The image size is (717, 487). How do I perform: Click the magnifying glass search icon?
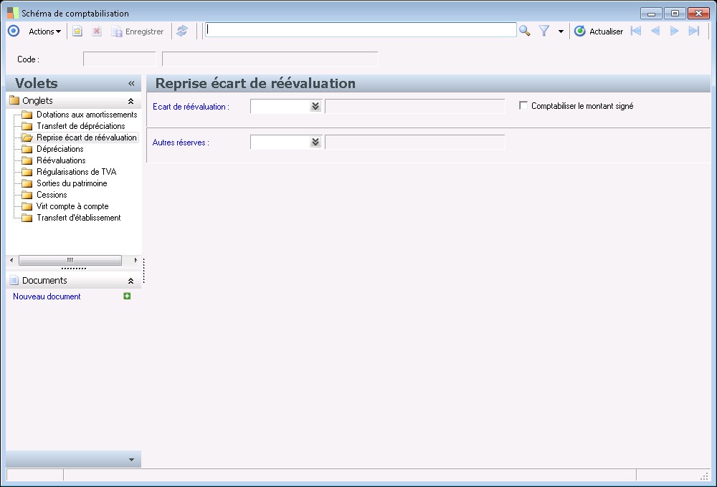(x=525, y=31)
